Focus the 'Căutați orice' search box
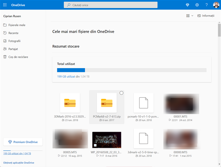 click(x=110, y=5)
